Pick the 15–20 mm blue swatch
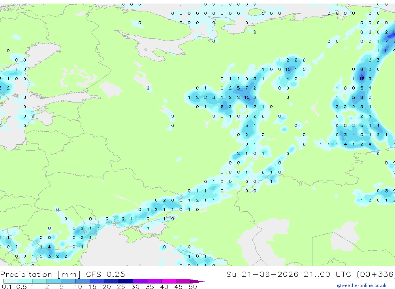 [x=97, y=281]
